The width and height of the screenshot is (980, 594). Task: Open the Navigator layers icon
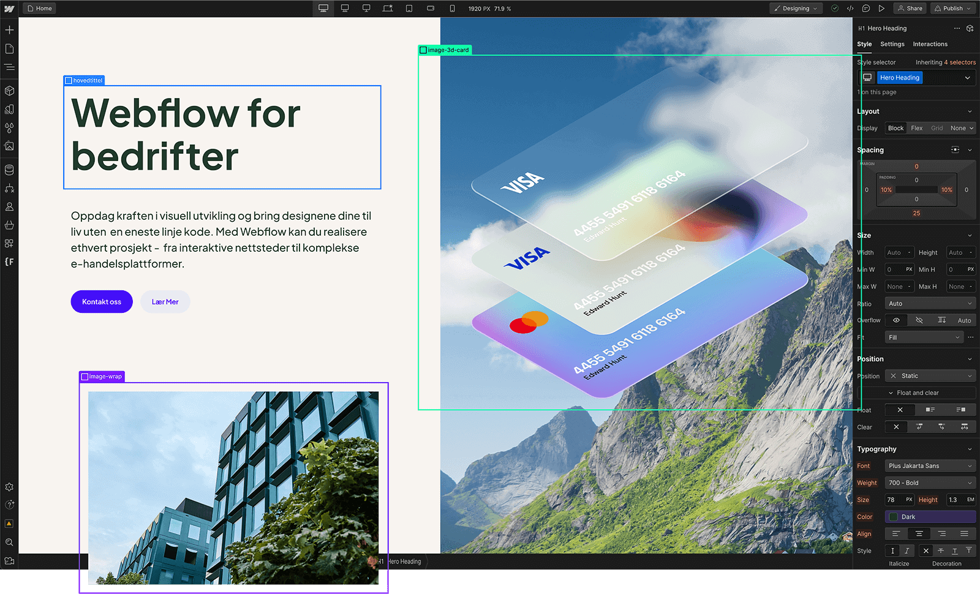coord(9,67)
